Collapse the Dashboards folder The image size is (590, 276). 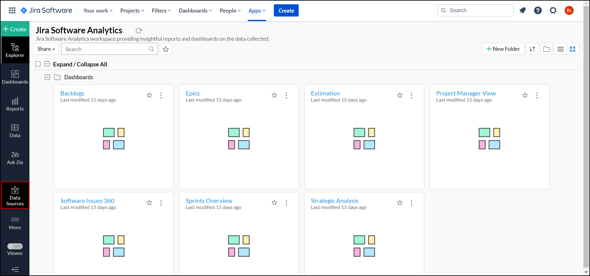47,77
